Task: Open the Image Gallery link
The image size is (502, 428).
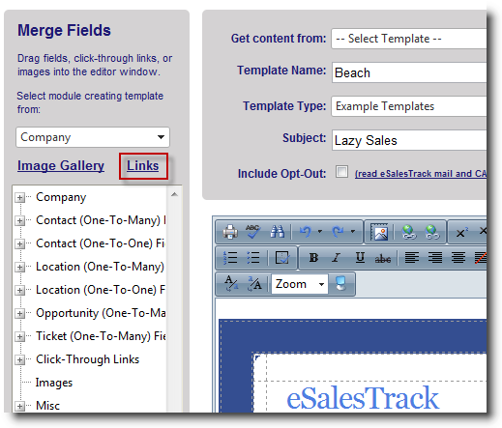Action: (x=61, y=165)
